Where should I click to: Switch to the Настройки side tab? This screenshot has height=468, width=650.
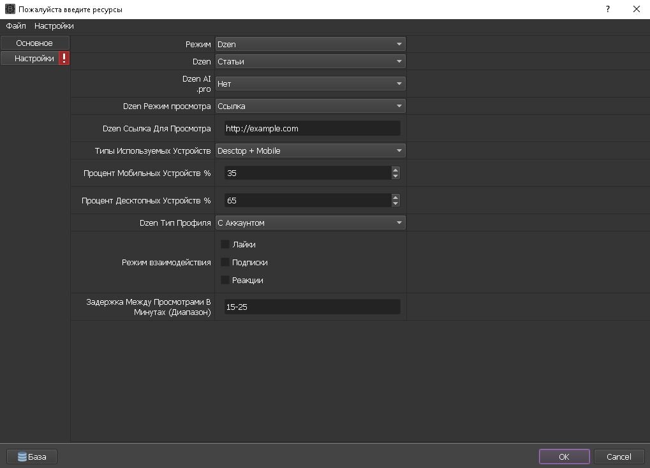pos(30,59)
